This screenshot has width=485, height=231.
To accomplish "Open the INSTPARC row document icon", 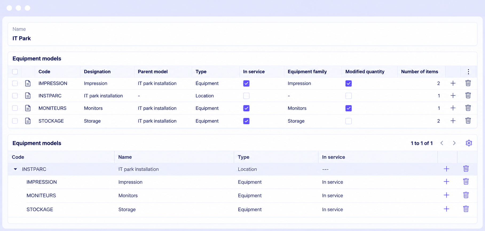I will pyautogui.click(x=28, y=95).
